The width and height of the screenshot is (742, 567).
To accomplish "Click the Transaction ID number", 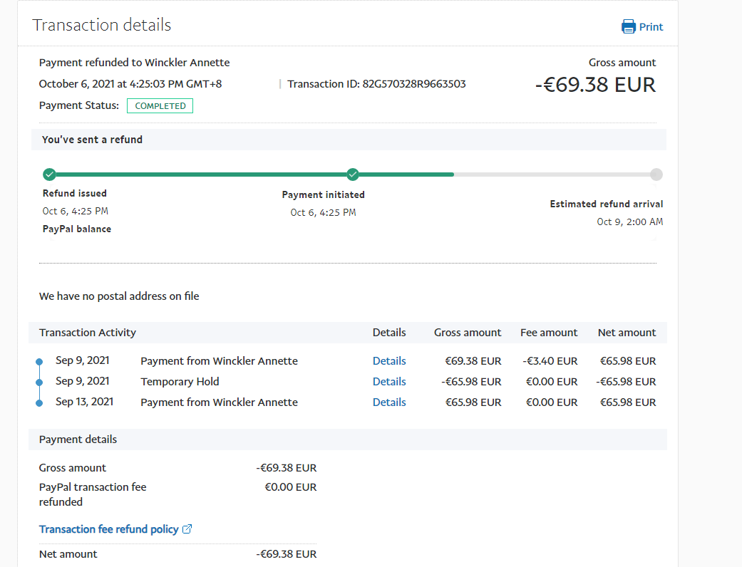I will coord(414,84).
